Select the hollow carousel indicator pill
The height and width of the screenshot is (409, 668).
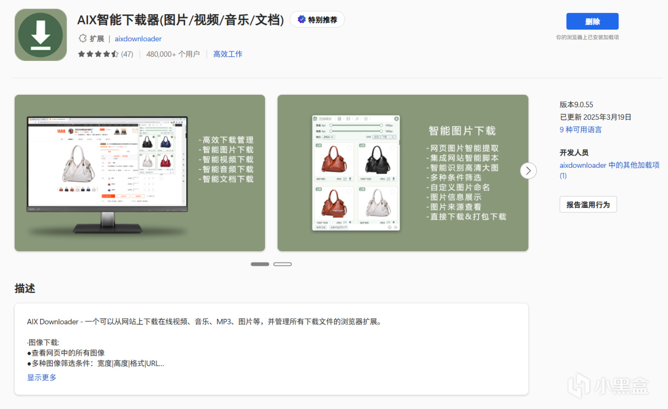tap(282, 264)
